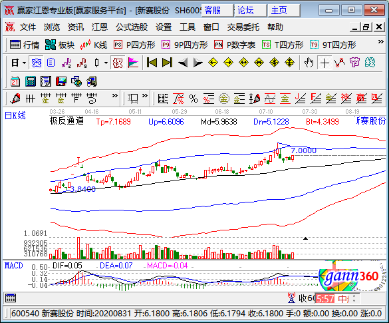Click the status bar grid icon
Screen dimensions: 389x323
pos(11,298)
